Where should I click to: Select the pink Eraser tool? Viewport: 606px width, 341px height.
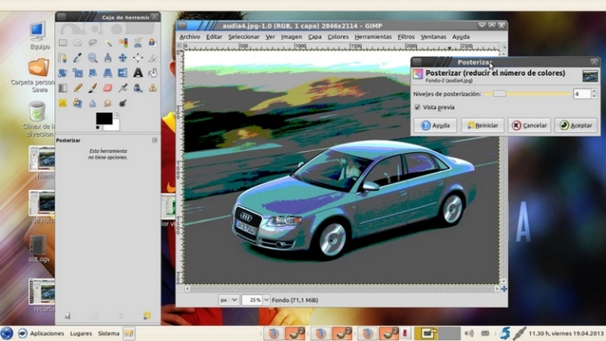pos(108,88)
